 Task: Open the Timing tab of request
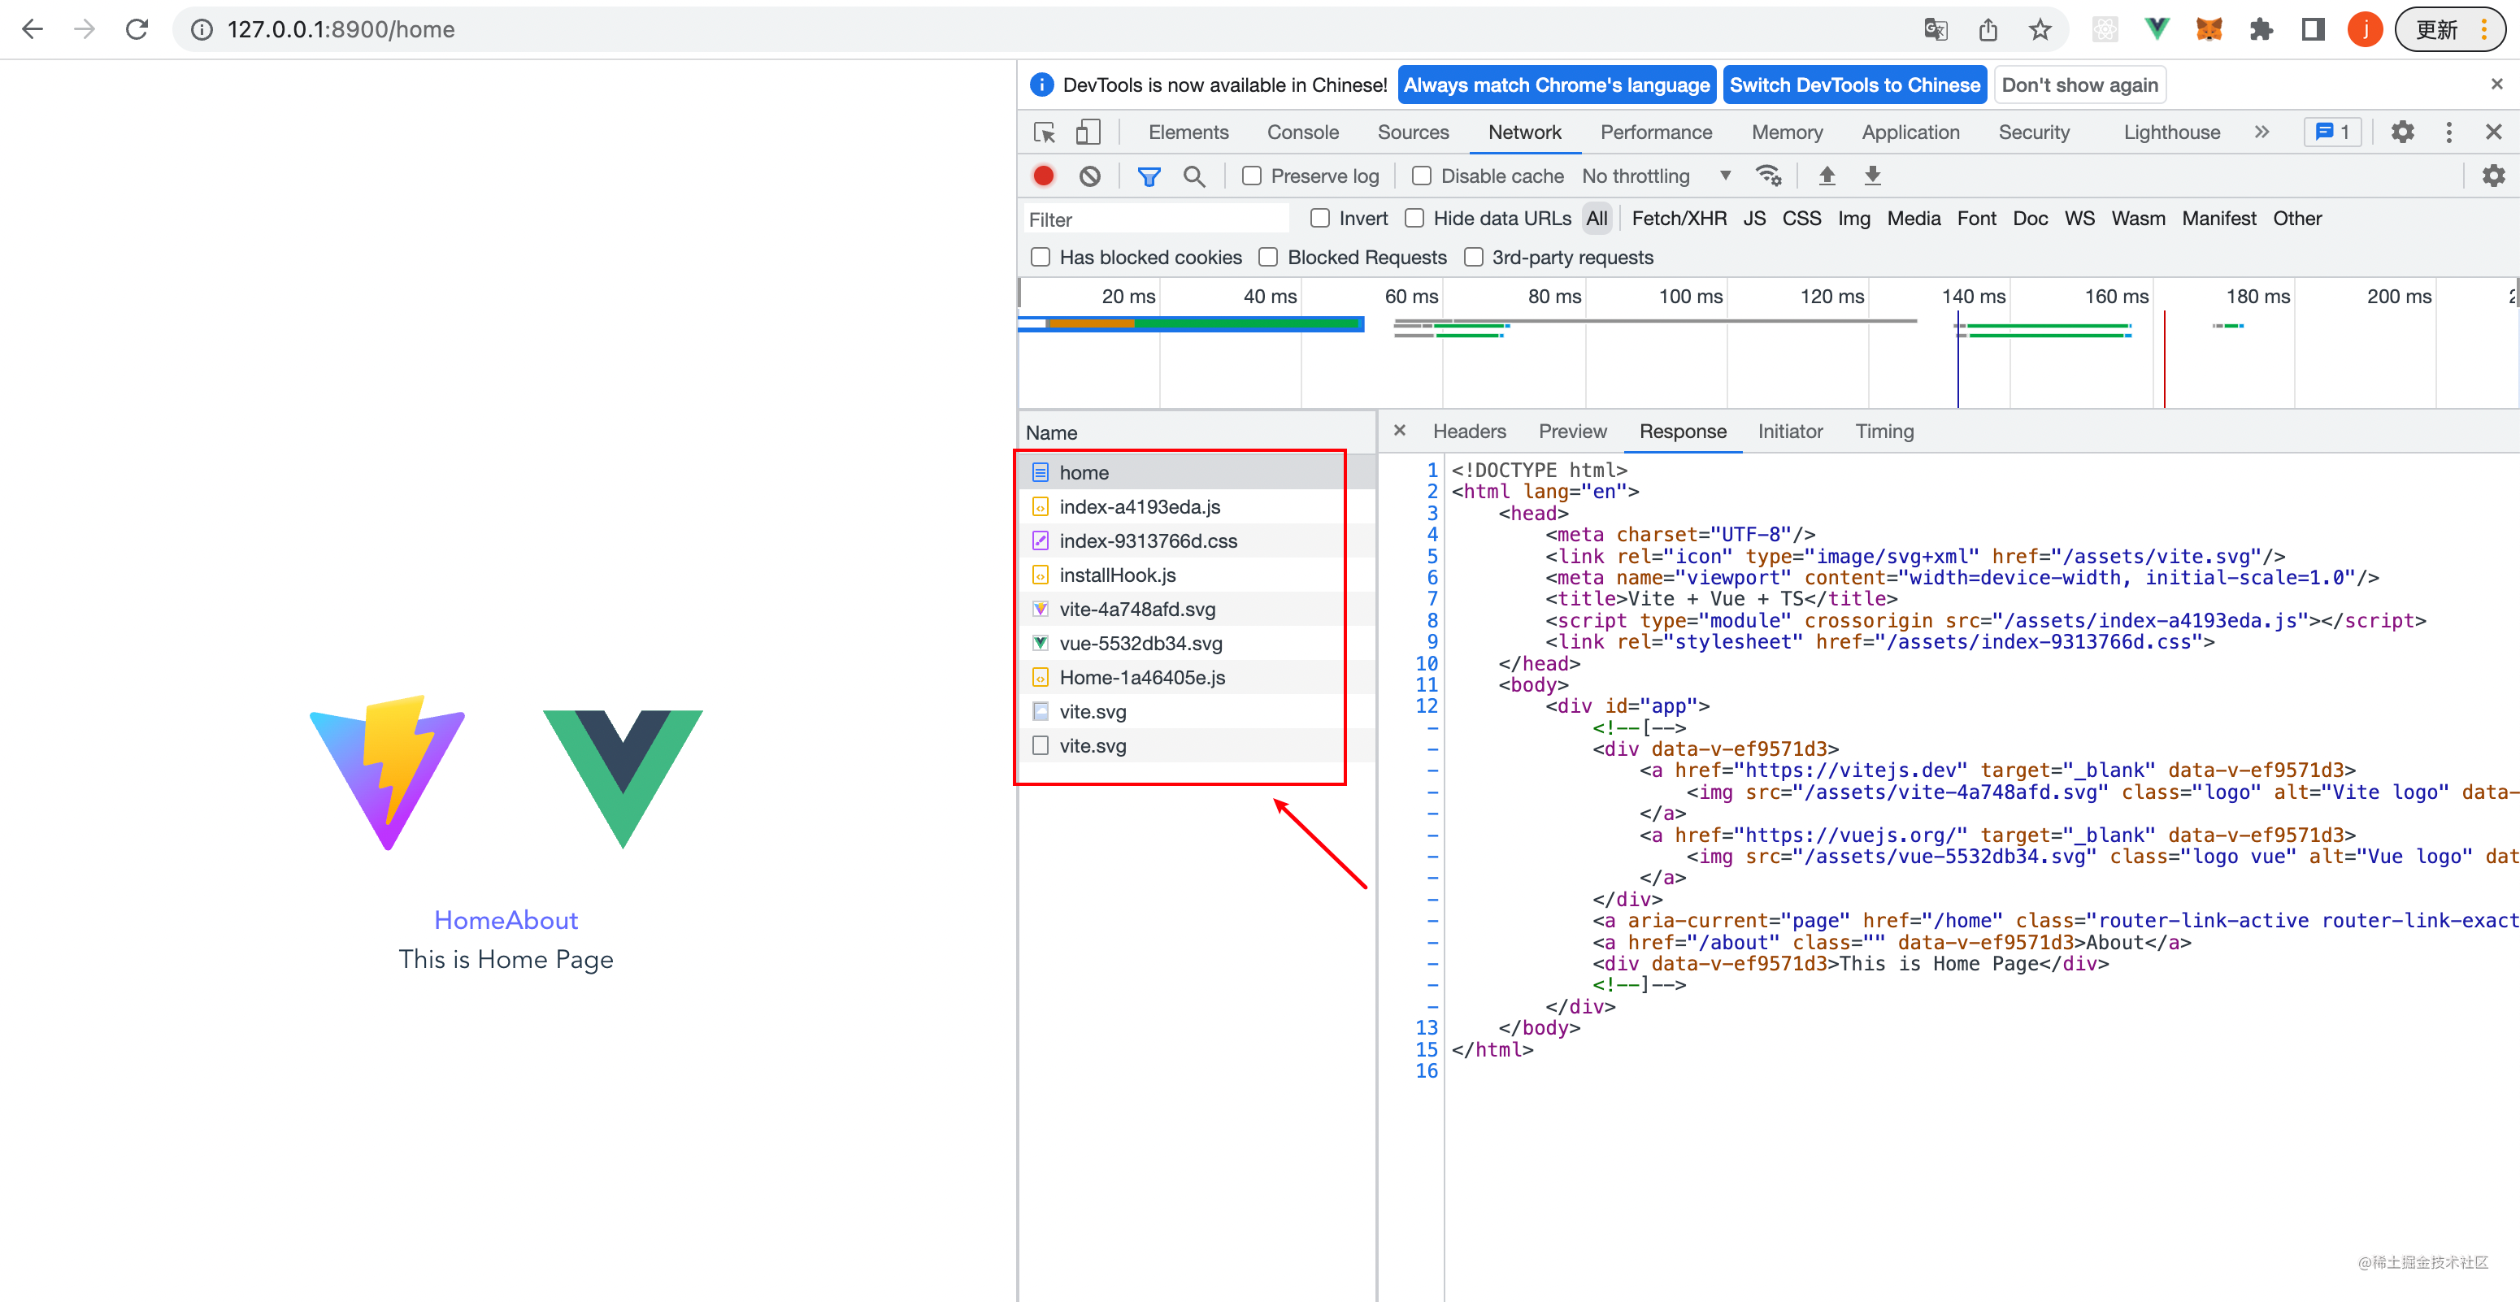click(1883, 432)
